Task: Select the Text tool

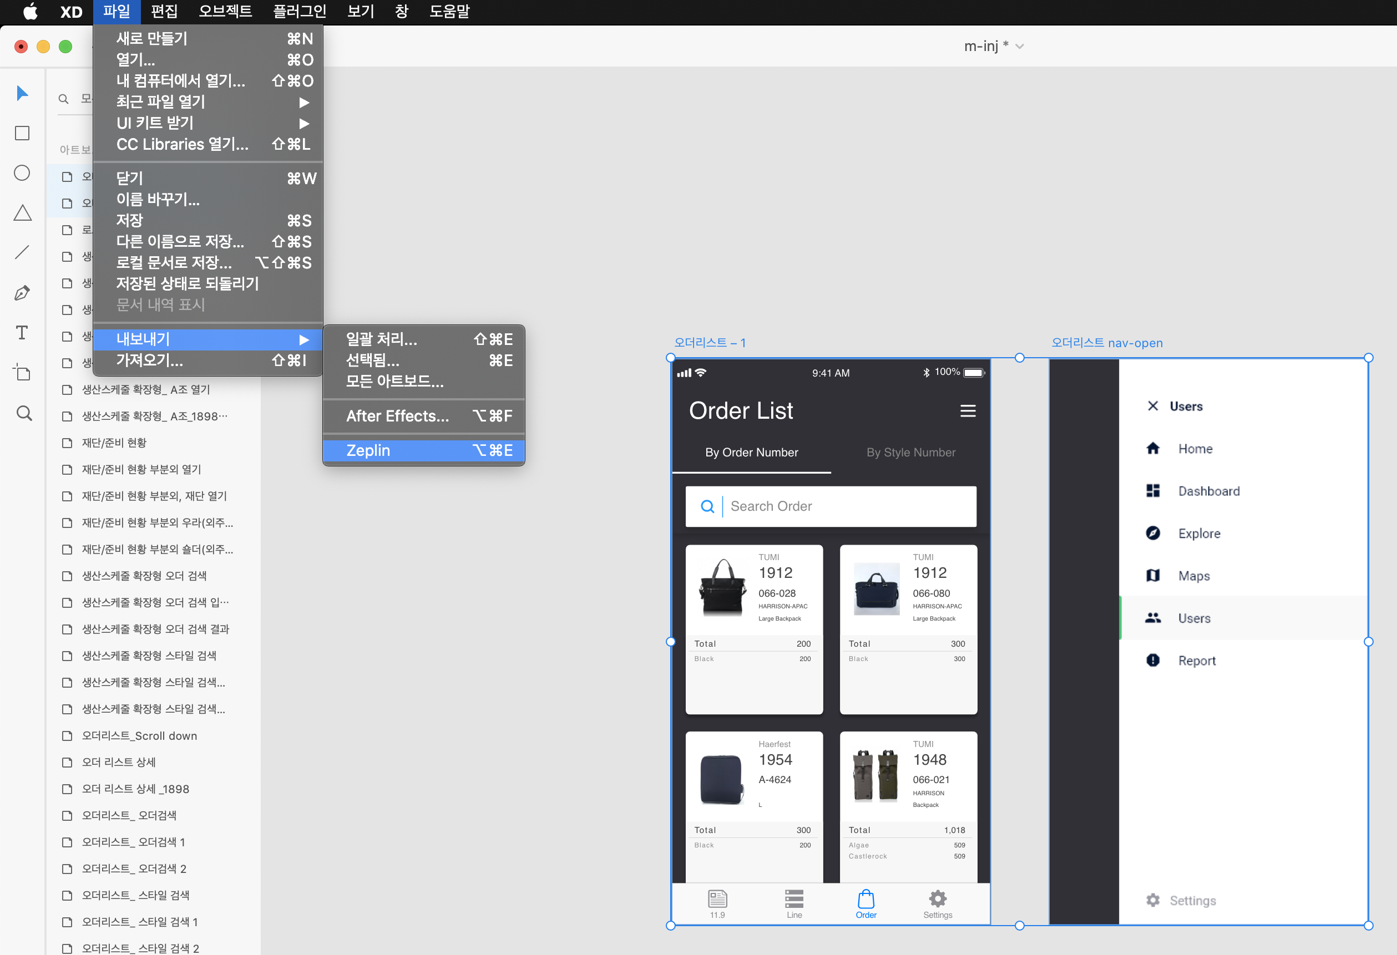Action: [x=22, y=332]
